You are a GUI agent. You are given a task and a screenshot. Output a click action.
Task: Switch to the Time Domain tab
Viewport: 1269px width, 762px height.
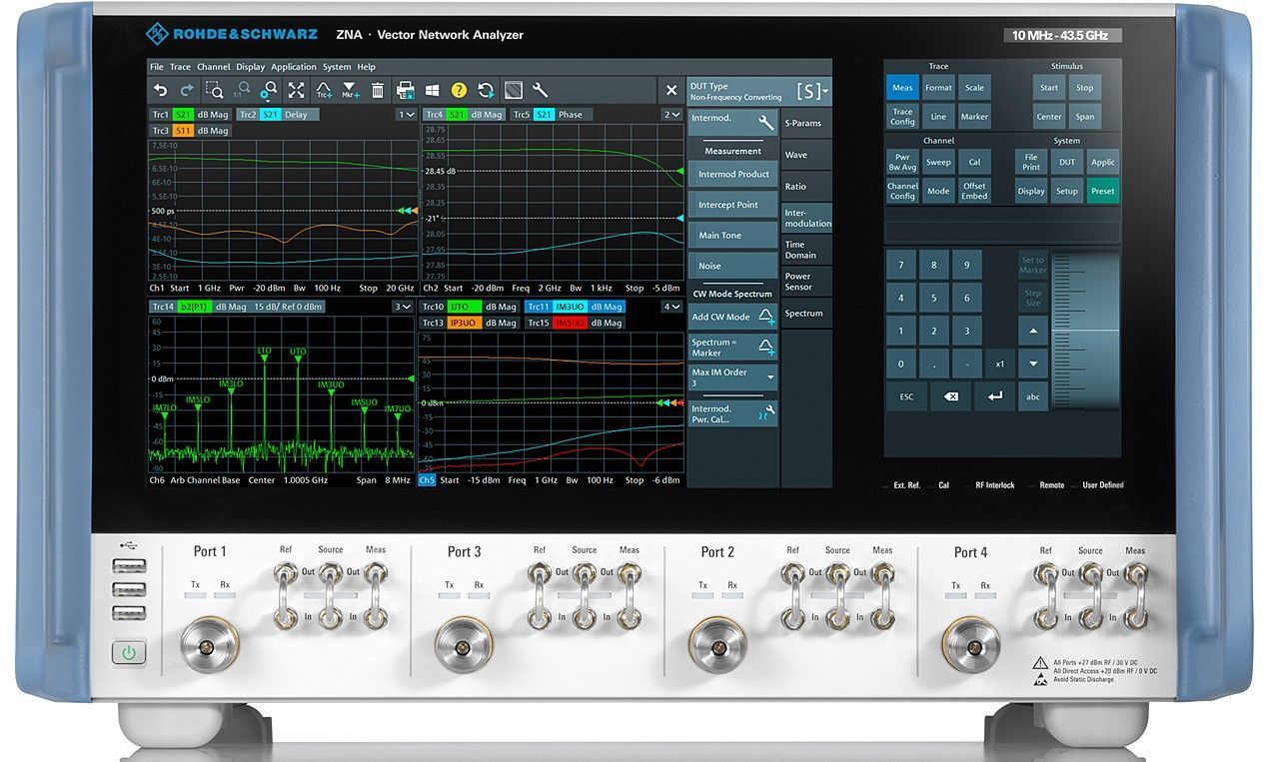[x=805, y=250]
